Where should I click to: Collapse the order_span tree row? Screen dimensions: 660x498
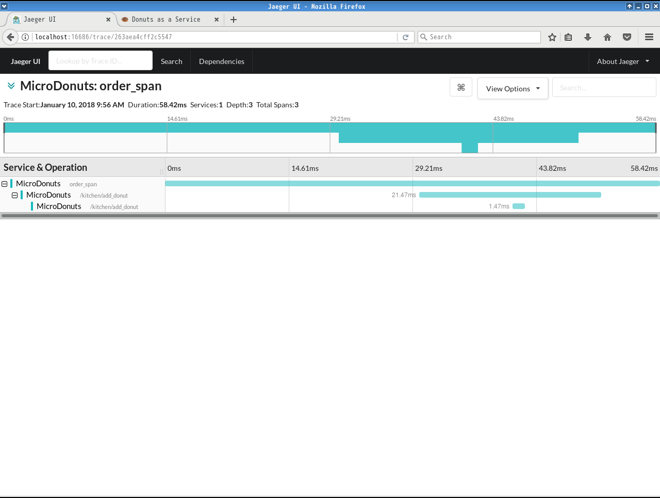click(x=4, y=184)
